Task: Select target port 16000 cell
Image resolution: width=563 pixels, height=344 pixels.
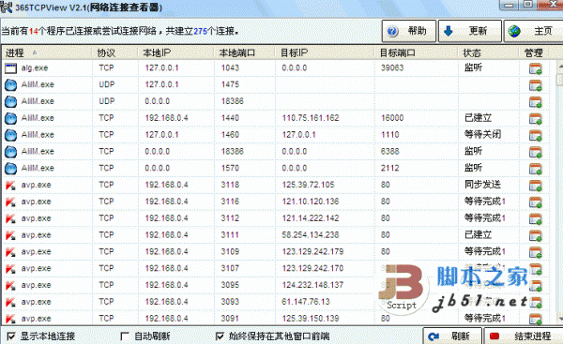Action: click(392, 118)
